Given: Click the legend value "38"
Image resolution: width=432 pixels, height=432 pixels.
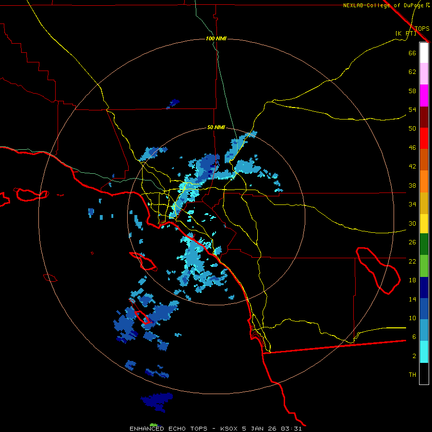Looking at the screenshot, I should pos(412,185).
